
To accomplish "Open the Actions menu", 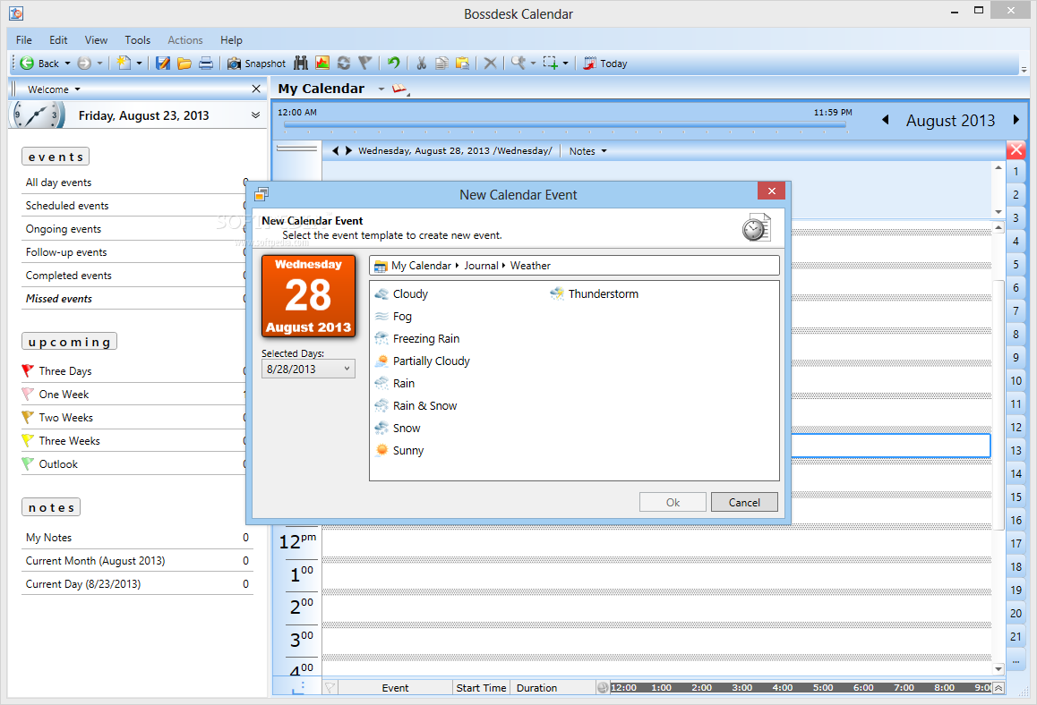I will pos(185,40).
